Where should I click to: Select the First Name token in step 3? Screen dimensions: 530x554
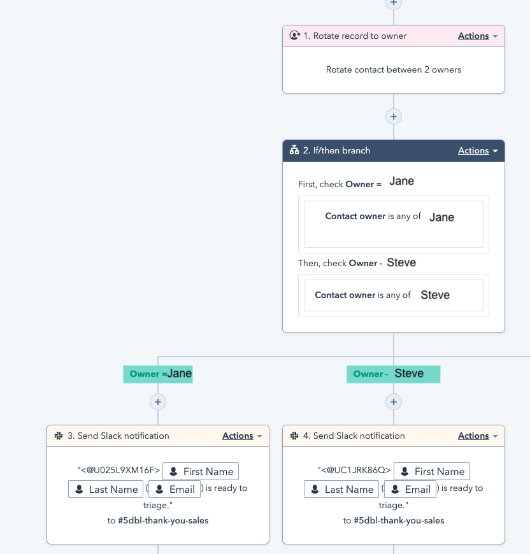coord(201,471)
